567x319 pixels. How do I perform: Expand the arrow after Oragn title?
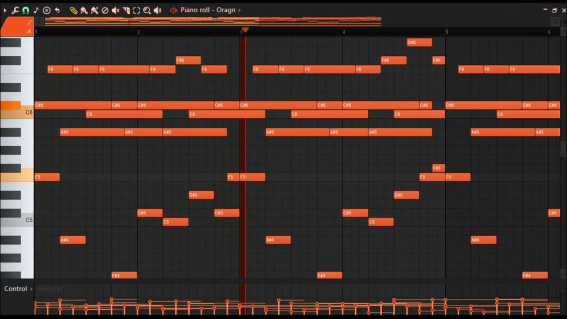click(x=240, y=10)
